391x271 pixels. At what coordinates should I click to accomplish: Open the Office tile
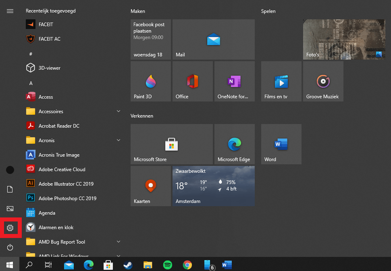(193, 81)
